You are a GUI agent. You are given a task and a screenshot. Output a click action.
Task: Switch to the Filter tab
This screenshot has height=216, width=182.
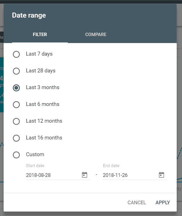click(40, 35)
